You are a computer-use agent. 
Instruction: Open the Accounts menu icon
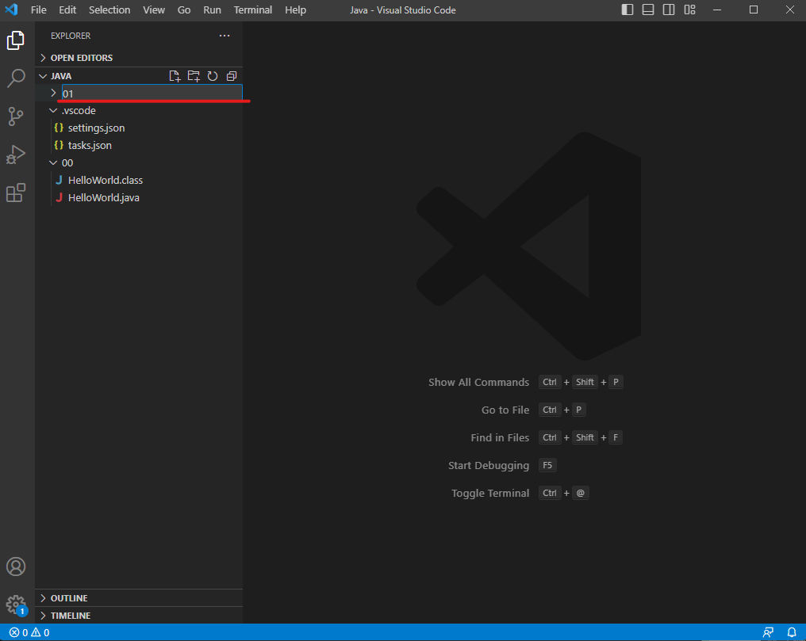(16, 567)
